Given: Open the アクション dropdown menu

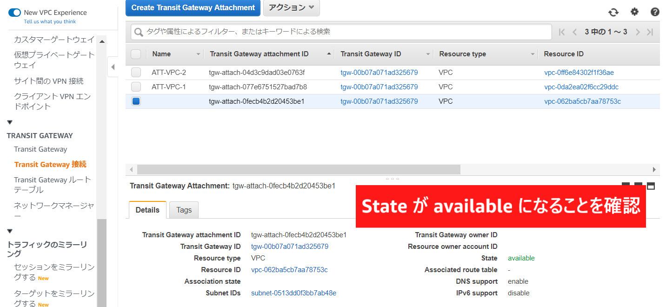Looking at the screenshot, I should click(x=291, y=7).
